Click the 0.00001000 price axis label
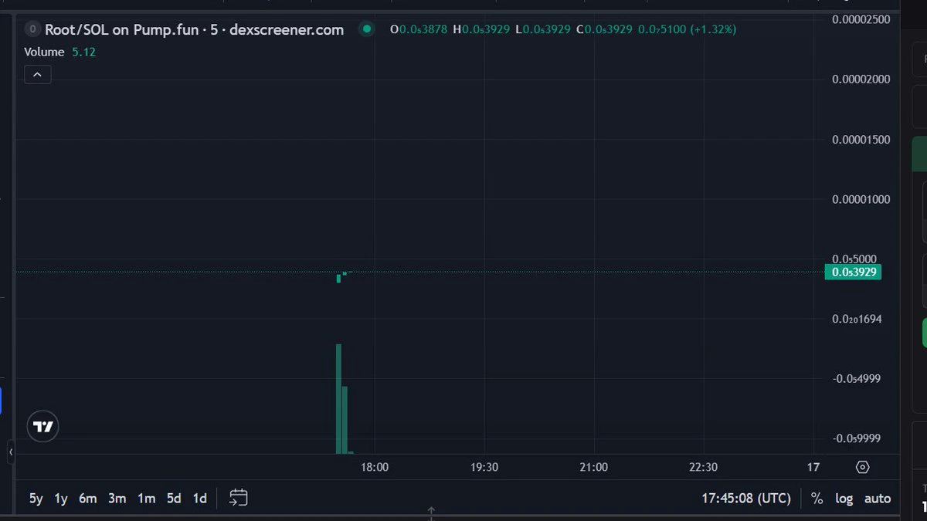Image resolution: width=927 pixels, height=521 pixels. tap(861, 199)
